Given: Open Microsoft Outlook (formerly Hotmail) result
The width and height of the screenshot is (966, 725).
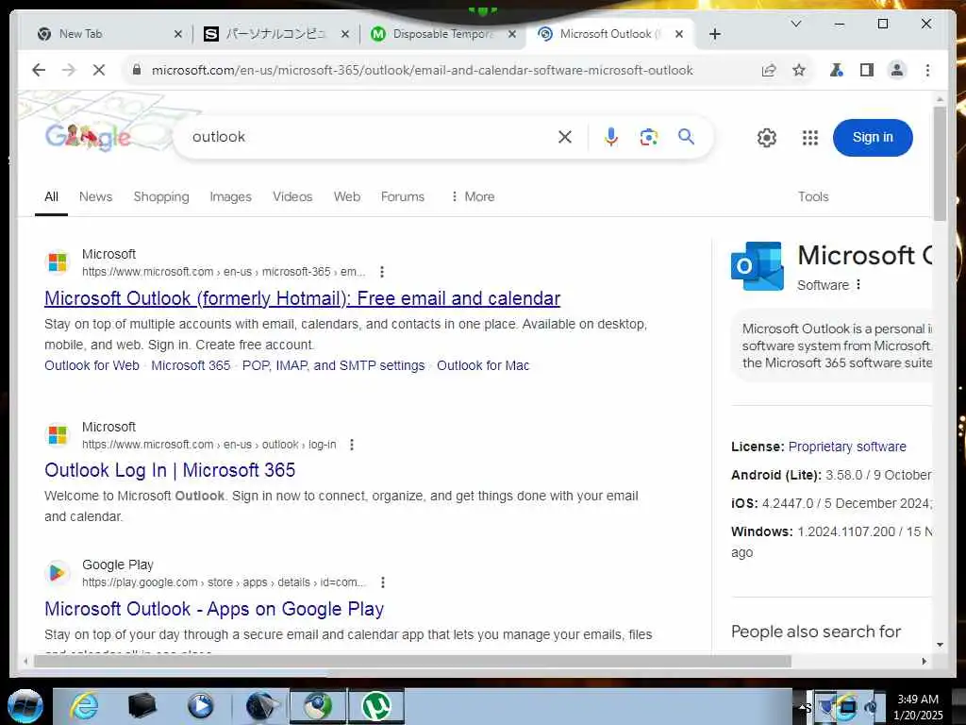Looking at the screenshot, I should pyautogui.click(x=303, y=298).
